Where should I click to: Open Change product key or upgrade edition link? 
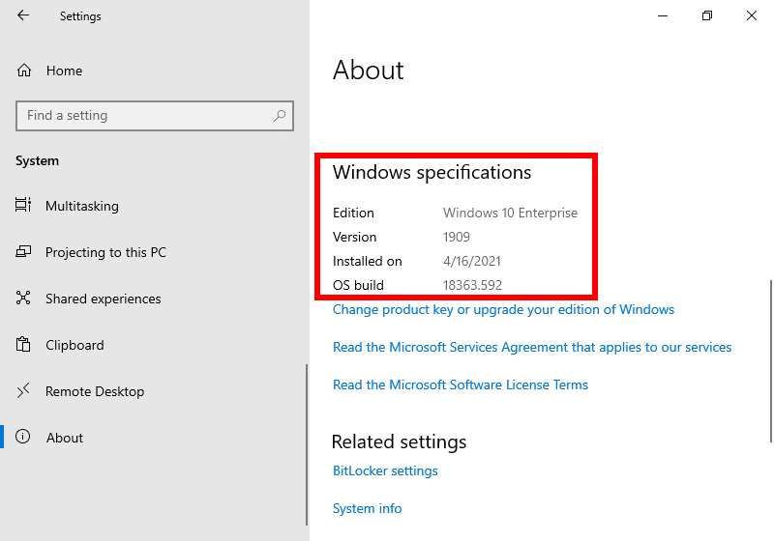tap(503, 310)
